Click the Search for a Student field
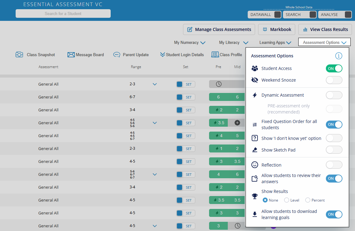355x231 pixels. point(63,13)
